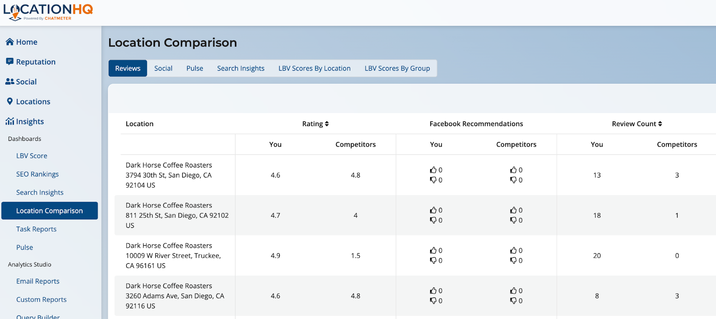Click the Facebook Recommendations column header
The width and height of the screenshot is (716, 319).
(x=476, y=124)
